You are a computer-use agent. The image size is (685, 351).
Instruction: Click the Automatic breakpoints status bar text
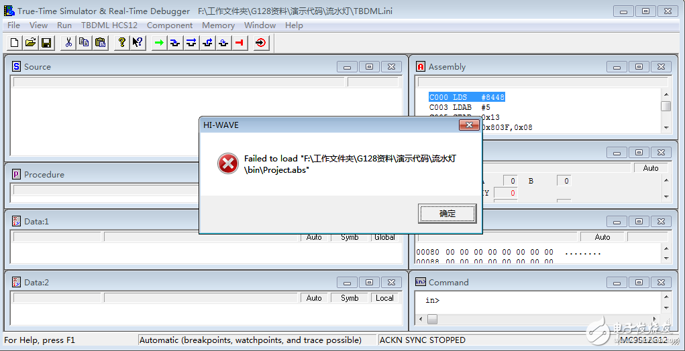point(250,340)
